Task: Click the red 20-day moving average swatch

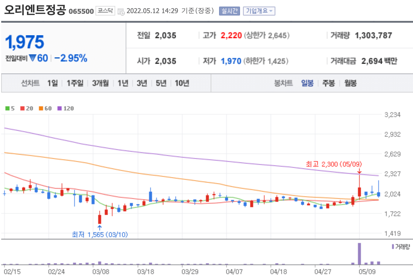Action: coord(22,108)
